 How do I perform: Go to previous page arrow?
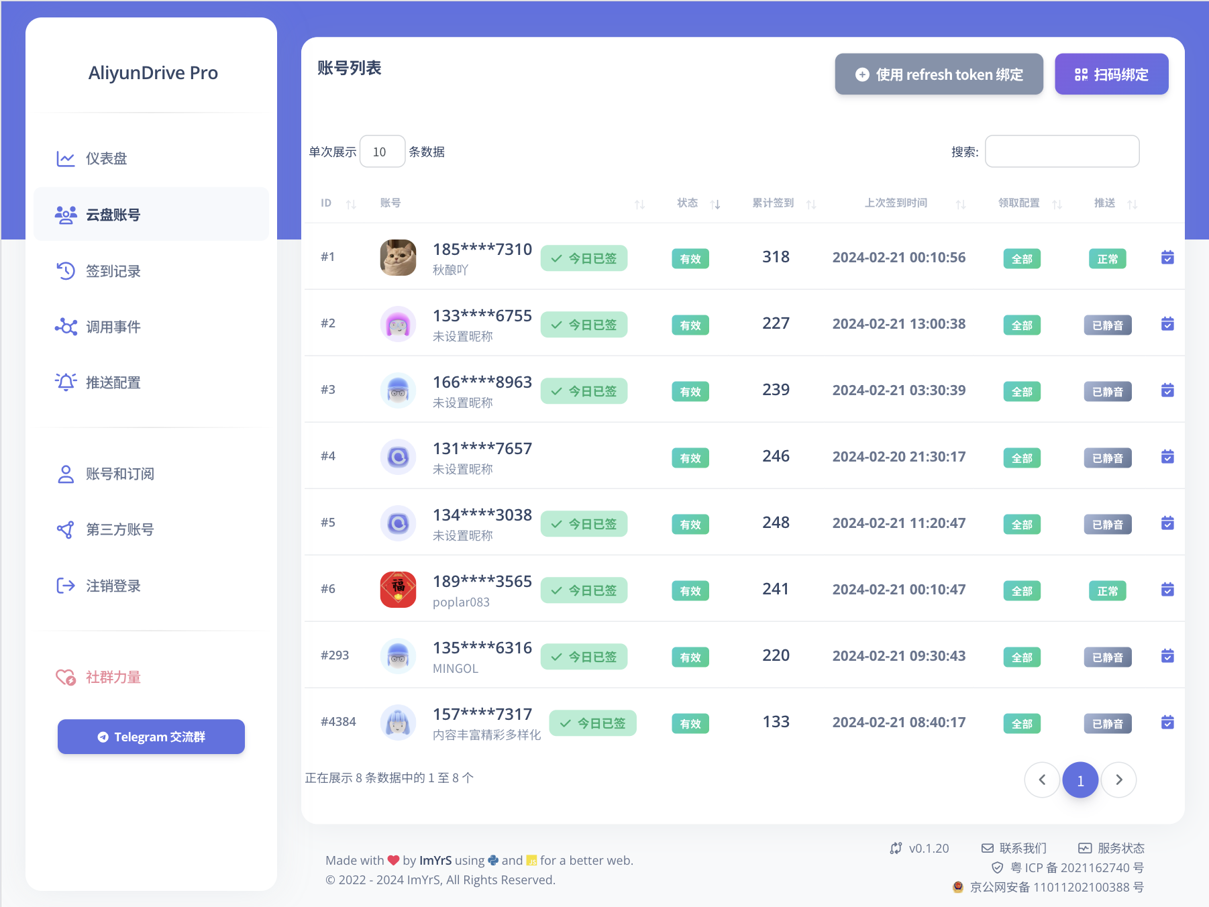point(1042,780)
